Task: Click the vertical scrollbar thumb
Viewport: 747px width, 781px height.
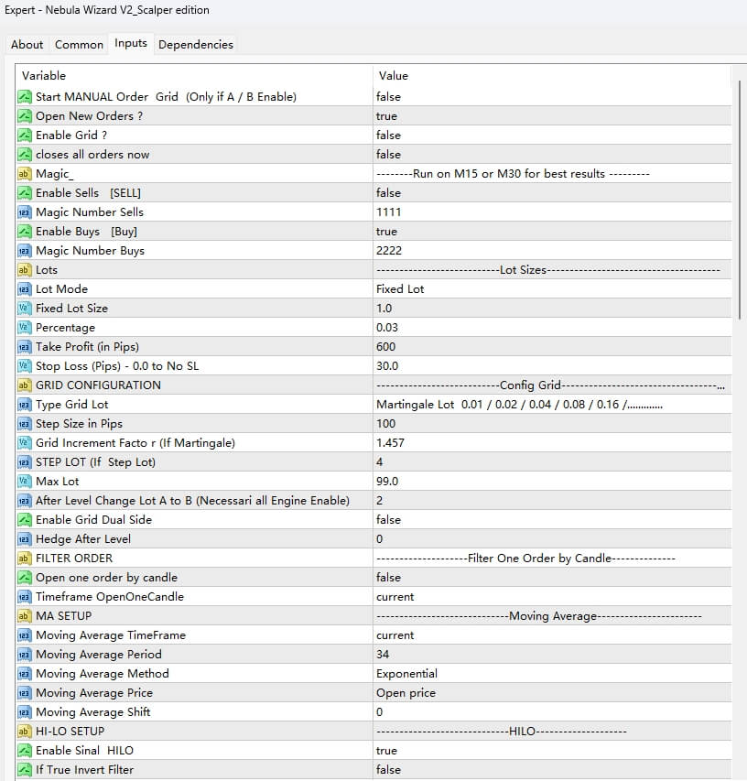Action: click(739, 197)
